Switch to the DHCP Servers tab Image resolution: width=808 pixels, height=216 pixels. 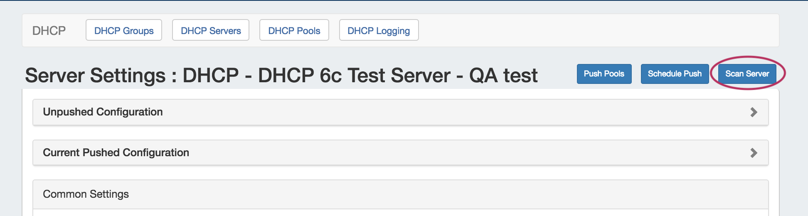click(211, 30)
